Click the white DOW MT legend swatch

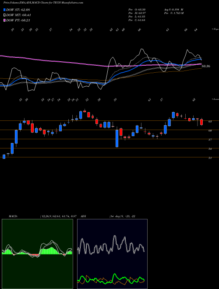pyautogui.click(x=5, y=15)
